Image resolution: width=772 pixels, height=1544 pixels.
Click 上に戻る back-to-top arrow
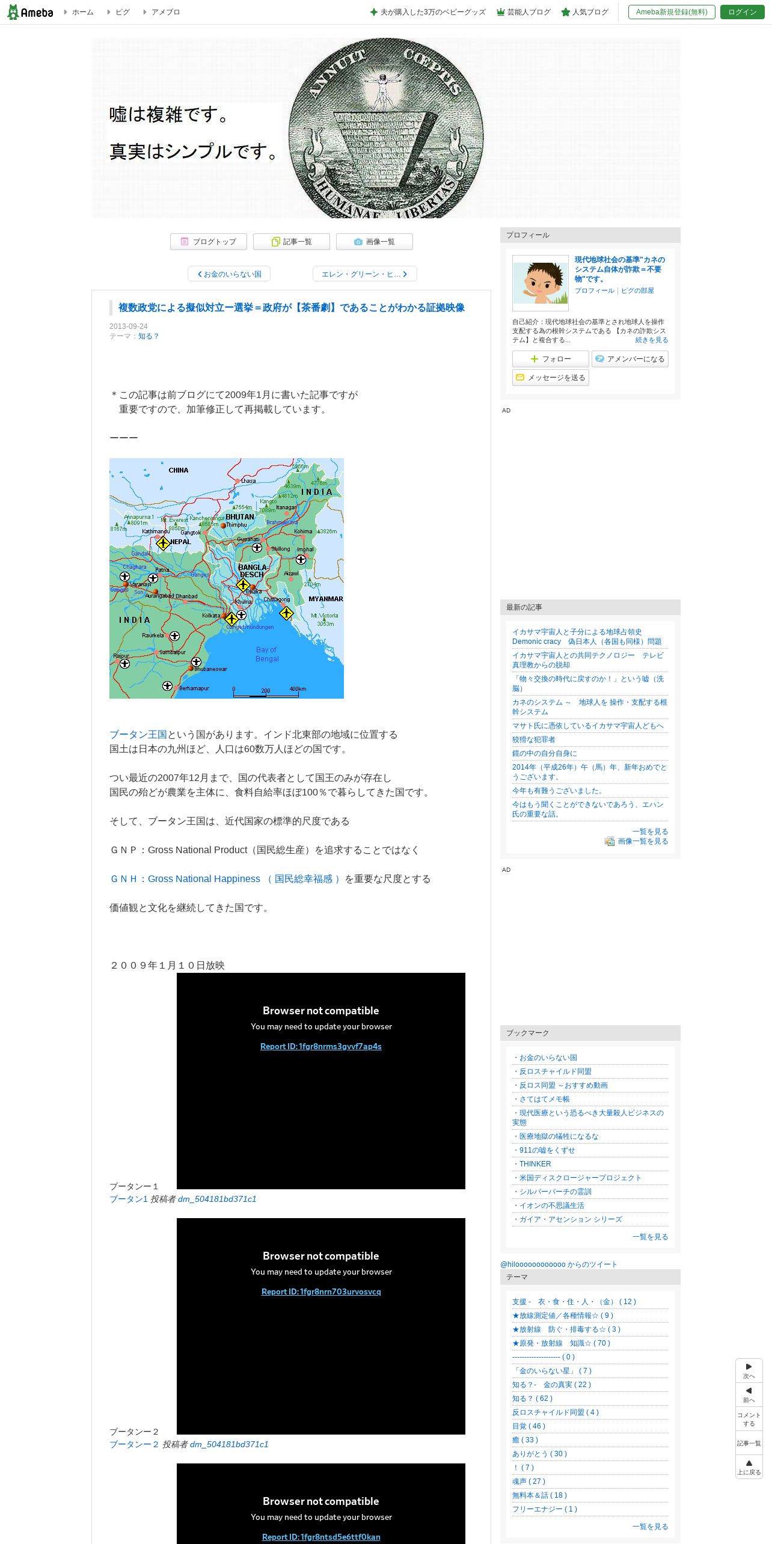(749, 1467)
